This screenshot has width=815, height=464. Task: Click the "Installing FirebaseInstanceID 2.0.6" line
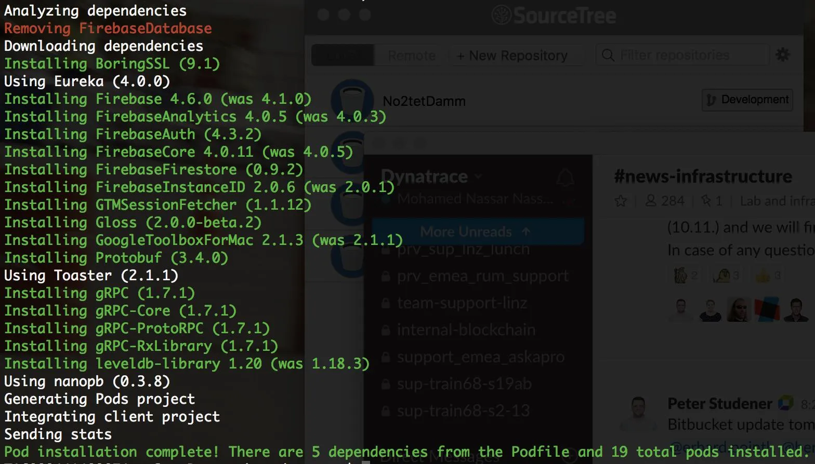[199, 187]
